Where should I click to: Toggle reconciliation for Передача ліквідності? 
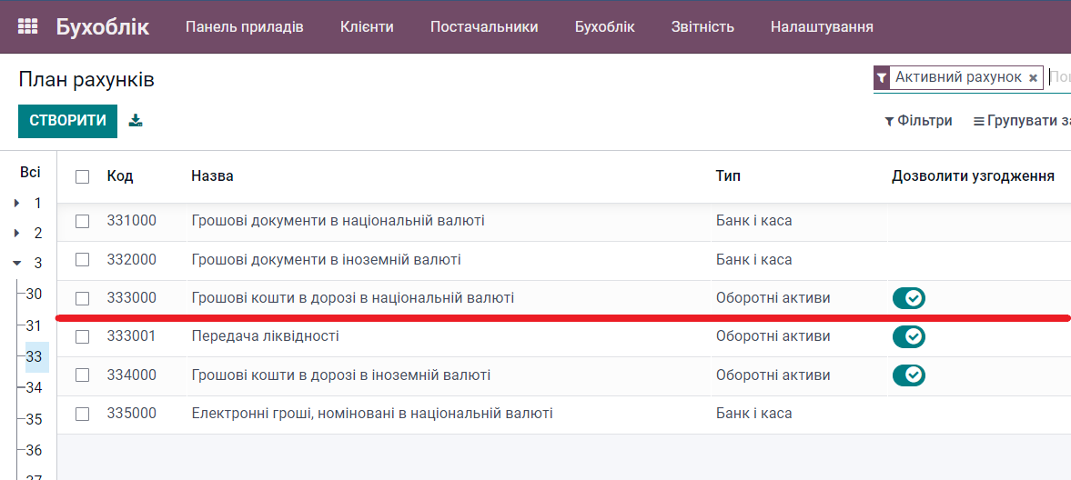click(x=908, y=336)
